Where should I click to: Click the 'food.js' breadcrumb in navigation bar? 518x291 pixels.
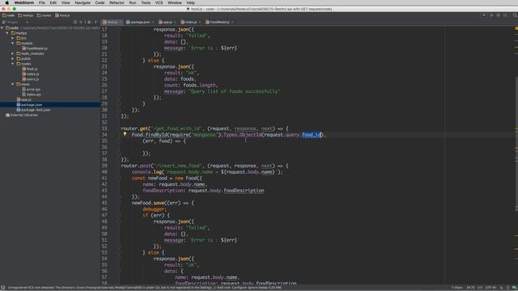62,15
